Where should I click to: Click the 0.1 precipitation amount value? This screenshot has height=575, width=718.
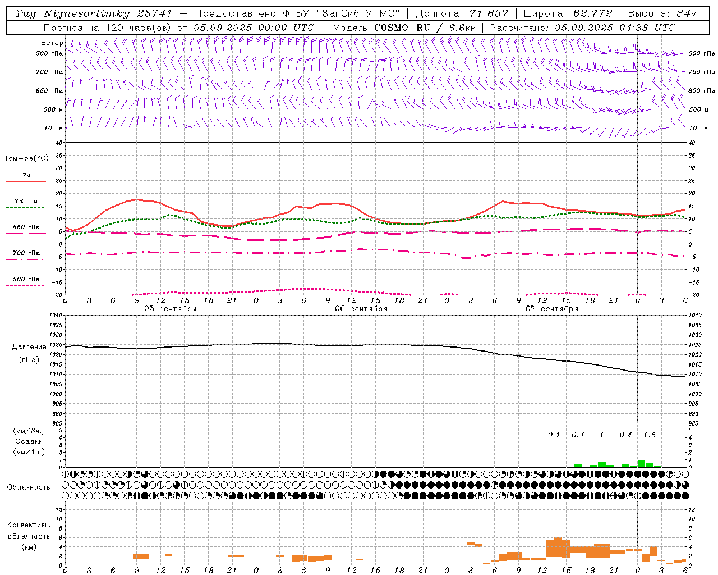tap(554, 435)
